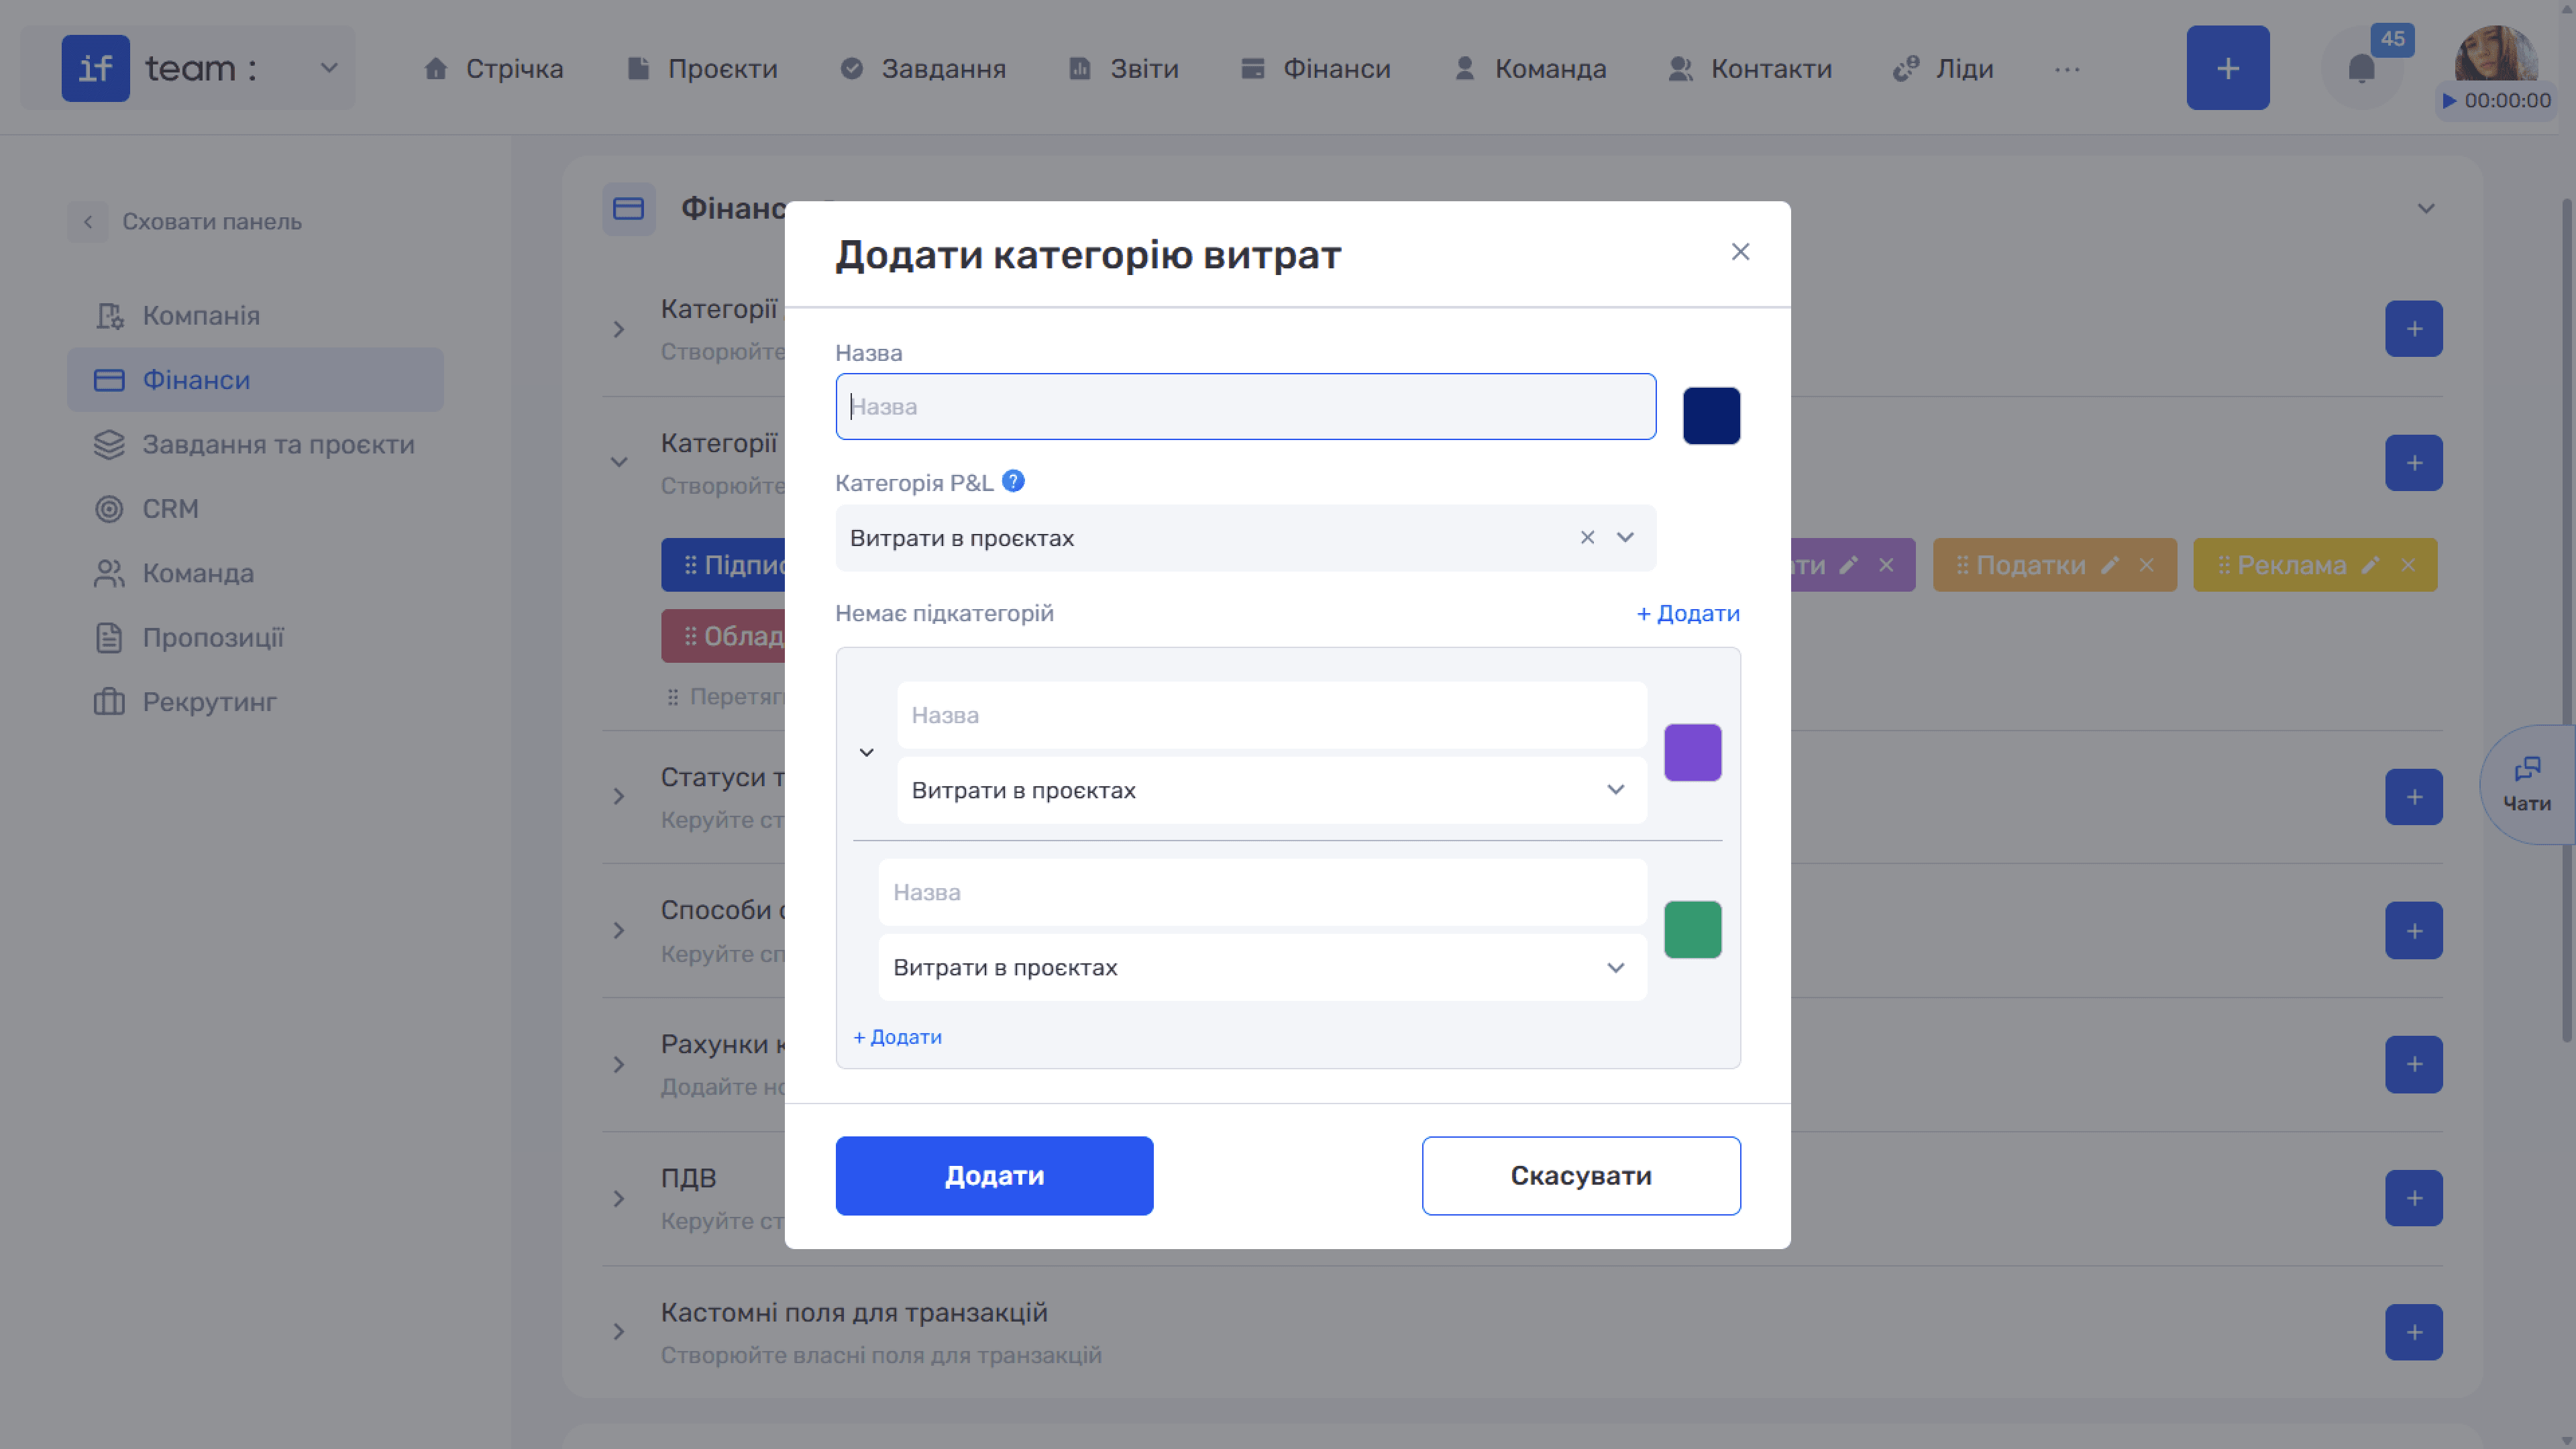Viewport: 2576px width, 1449px height.
Task: Select Завдання та проєкти in sidebar
Action: pyautogui.click(x=255, y=445)
